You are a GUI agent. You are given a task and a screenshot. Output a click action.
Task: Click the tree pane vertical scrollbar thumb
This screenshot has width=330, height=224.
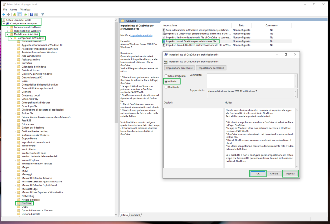click(116, 72)
